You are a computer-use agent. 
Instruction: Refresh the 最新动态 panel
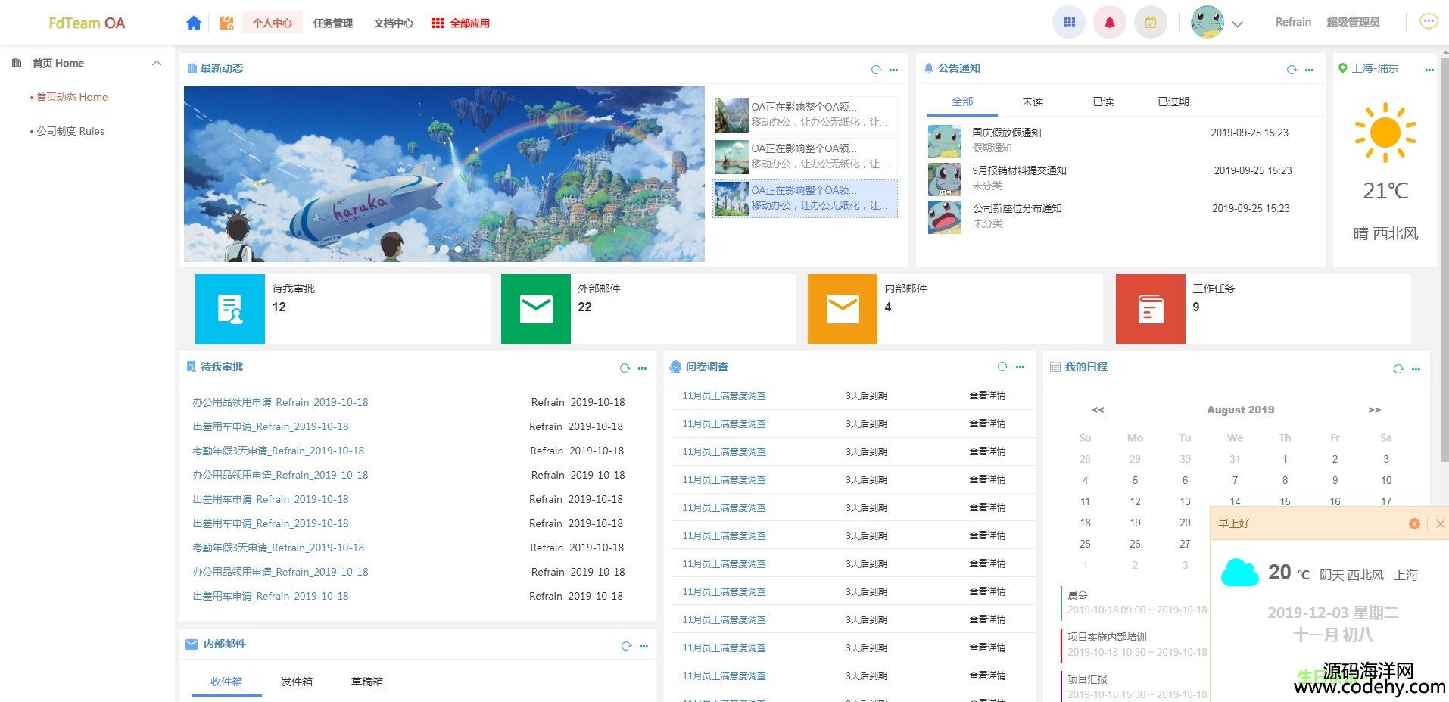tap(876, 69)
